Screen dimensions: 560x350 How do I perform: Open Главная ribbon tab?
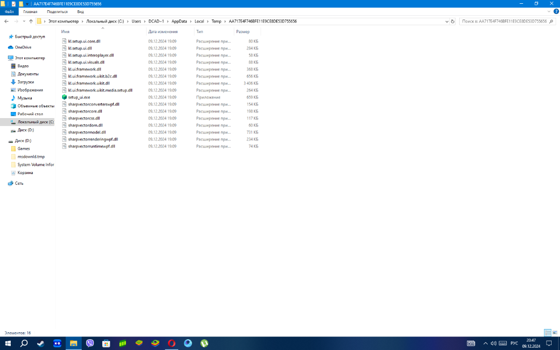(30, 11)
